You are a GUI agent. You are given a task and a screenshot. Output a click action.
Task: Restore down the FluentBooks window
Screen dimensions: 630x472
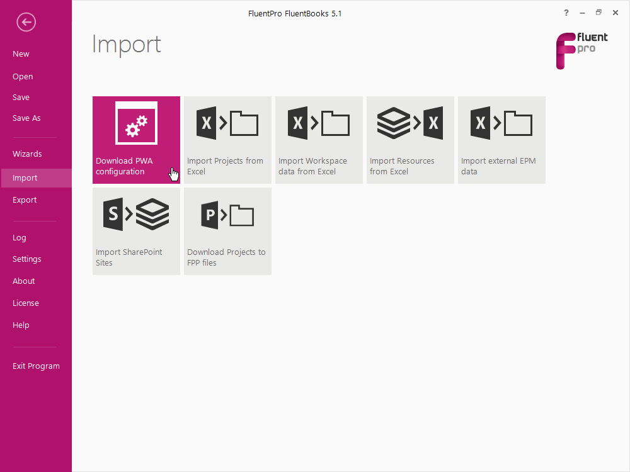[598, 13]
